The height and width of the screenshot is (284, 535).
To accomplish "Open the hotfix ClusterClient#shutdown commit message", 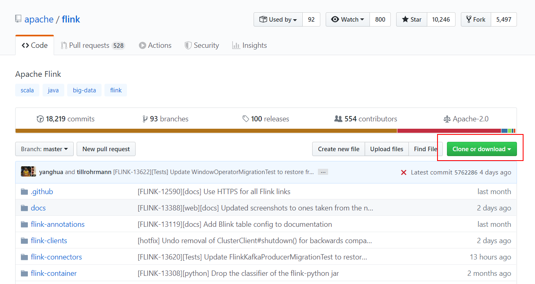I will tap(255, 241).
